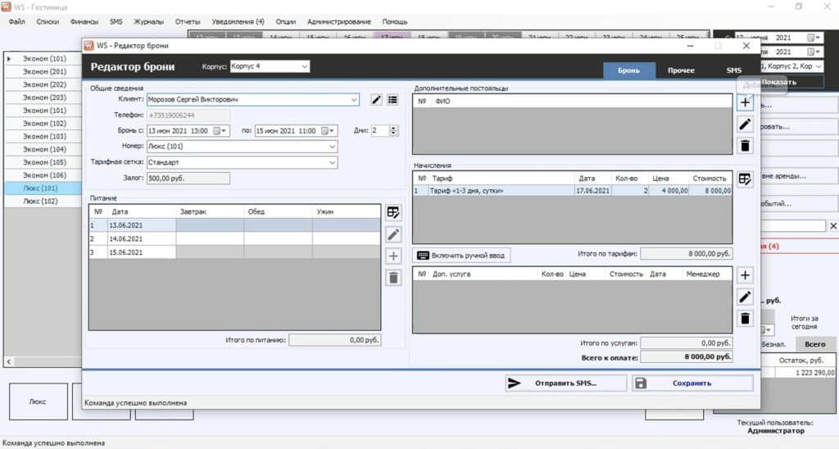
Task: Open the Опции menu
Action: [x=286, y=22]
